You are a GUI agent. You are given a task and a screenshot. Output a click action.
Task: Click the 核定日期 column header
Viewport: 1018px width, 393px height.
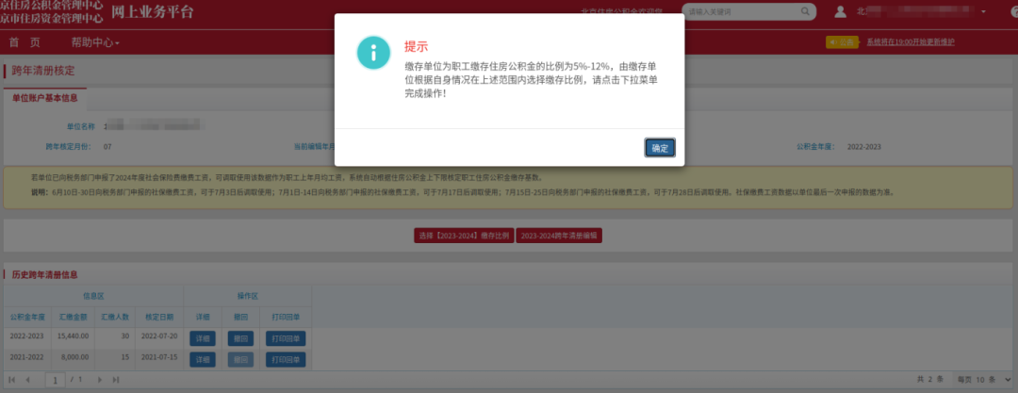point(159,318)
